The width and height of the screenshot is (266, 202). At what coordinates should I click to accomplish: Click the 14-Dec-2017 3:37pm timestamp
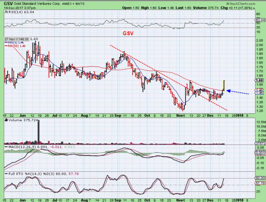coord(20,8)
